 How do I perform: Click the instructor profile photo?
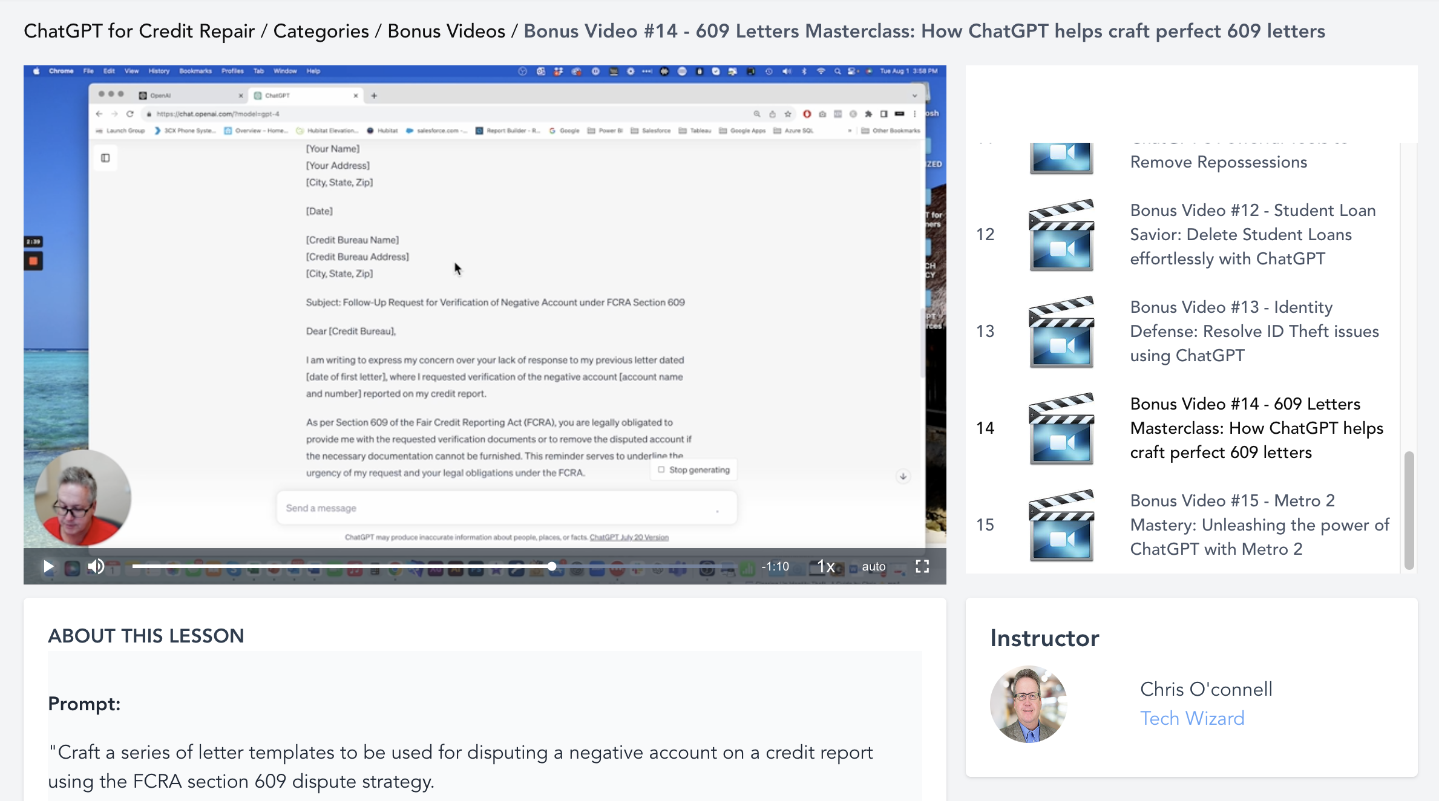point(1028,704)
